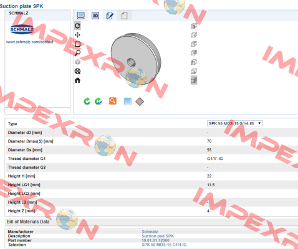Select the highlighted solid cube at column bottom
Image resolution: width=298 pixels, height=249 pixels.
click(x=194, y=80)
